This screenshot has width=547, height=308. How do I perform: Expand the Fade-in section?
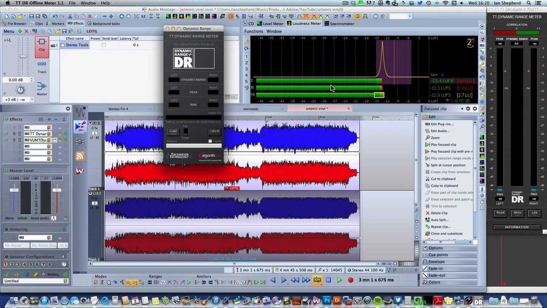[x=449, y=269]
